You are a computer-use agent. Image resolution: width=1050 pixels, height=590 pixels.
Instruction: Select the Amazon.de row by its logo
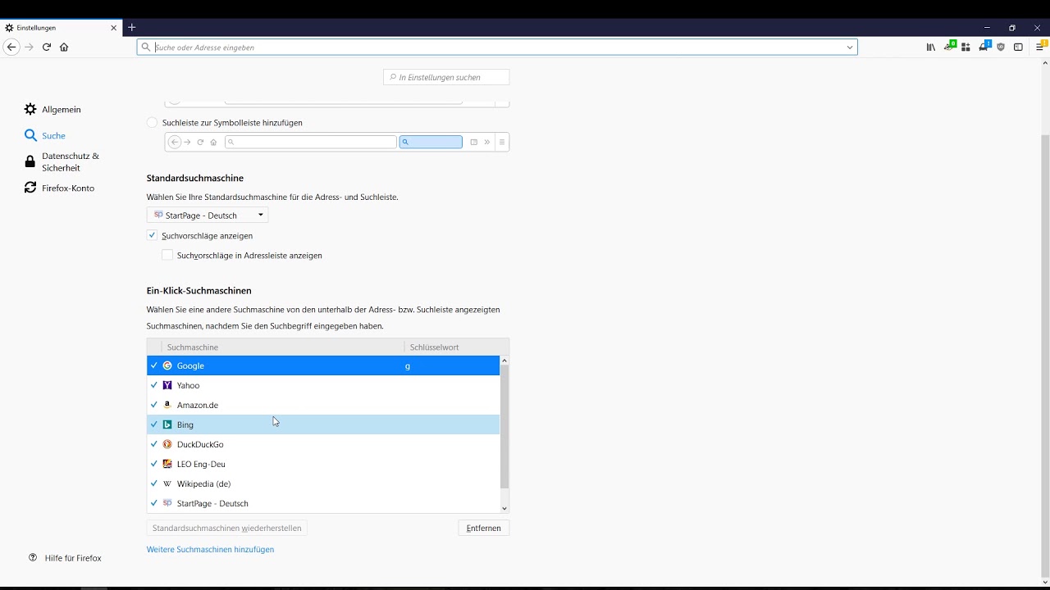pyautogui.click(x=167, y=405)
